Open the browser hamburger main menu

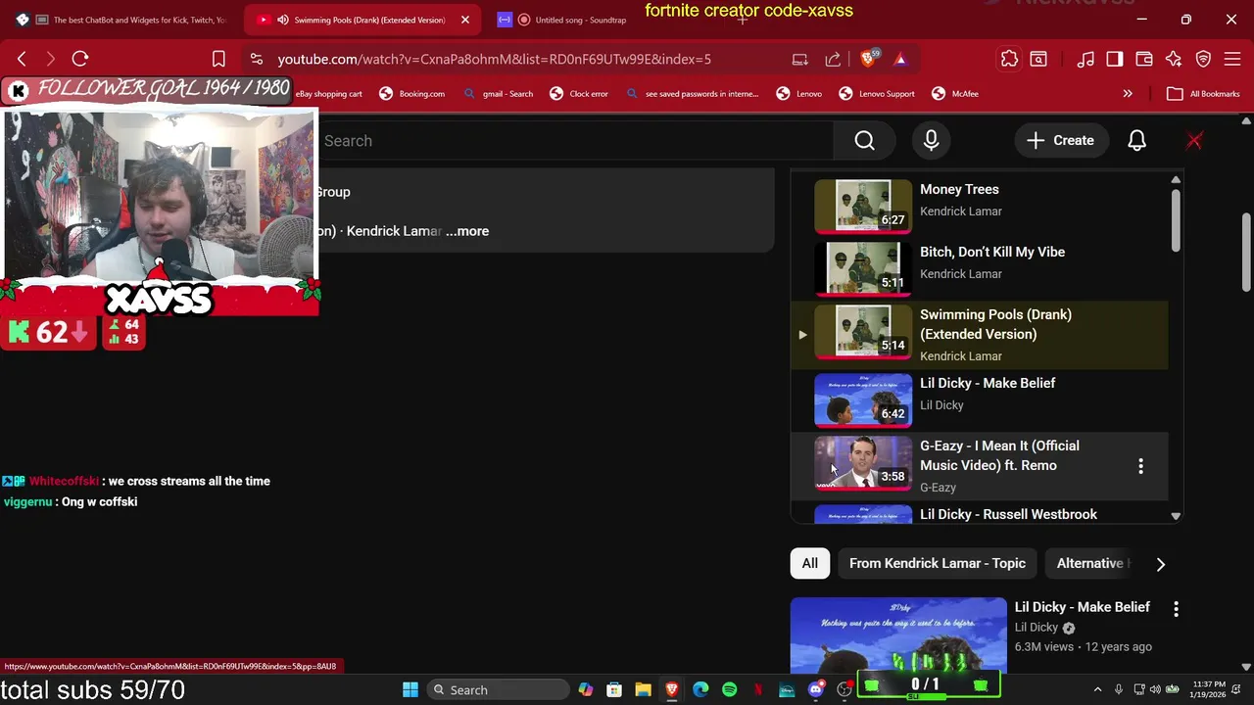(1232, 59)
